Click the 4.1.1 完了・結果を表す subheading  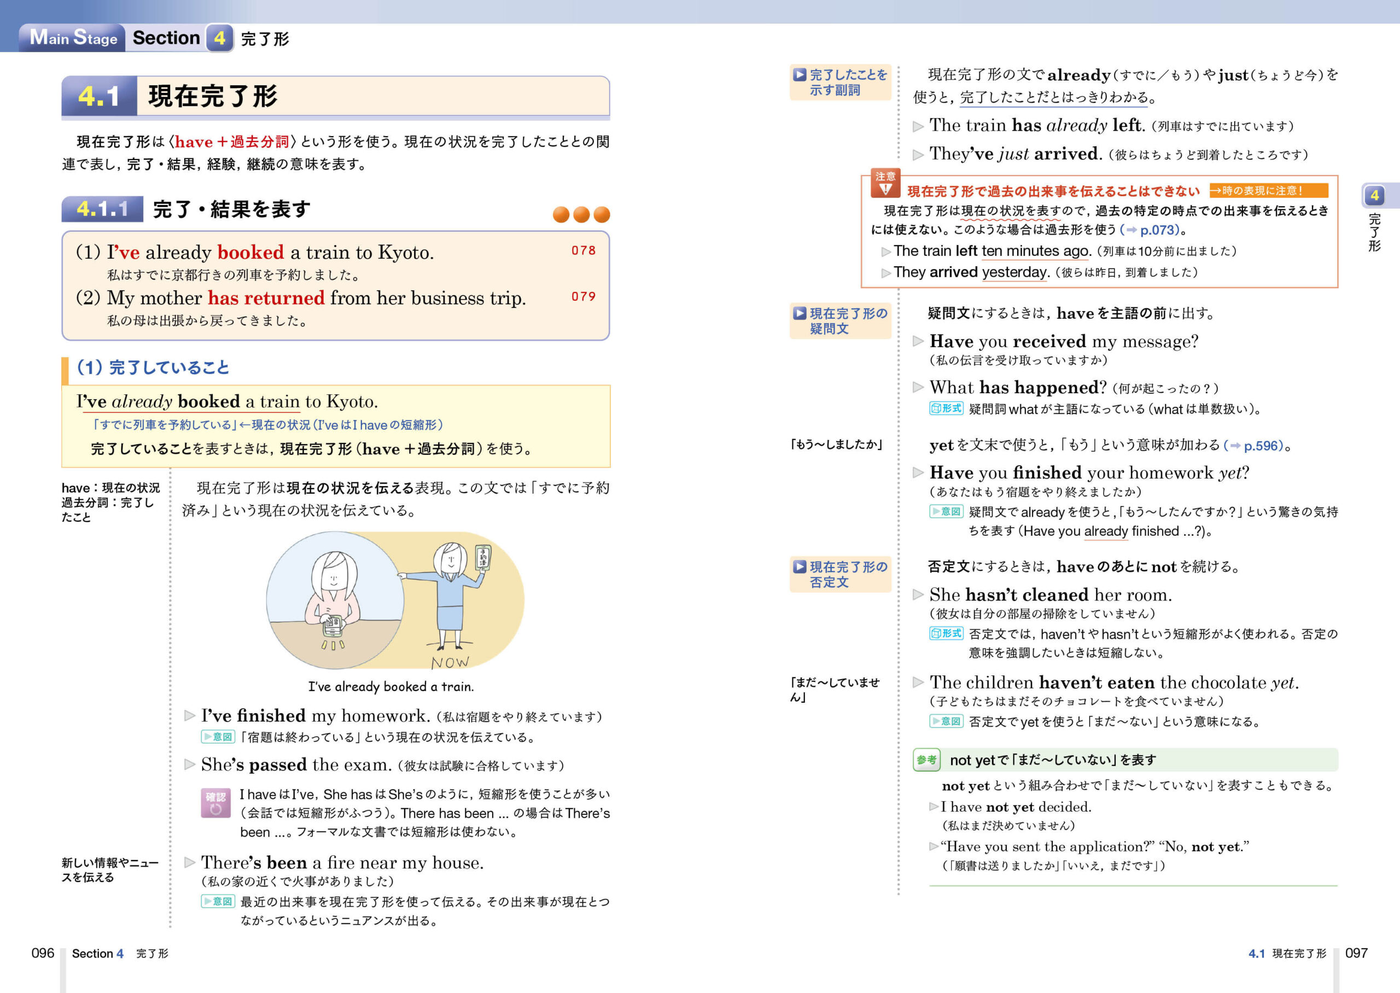click(x=186, y=209)
